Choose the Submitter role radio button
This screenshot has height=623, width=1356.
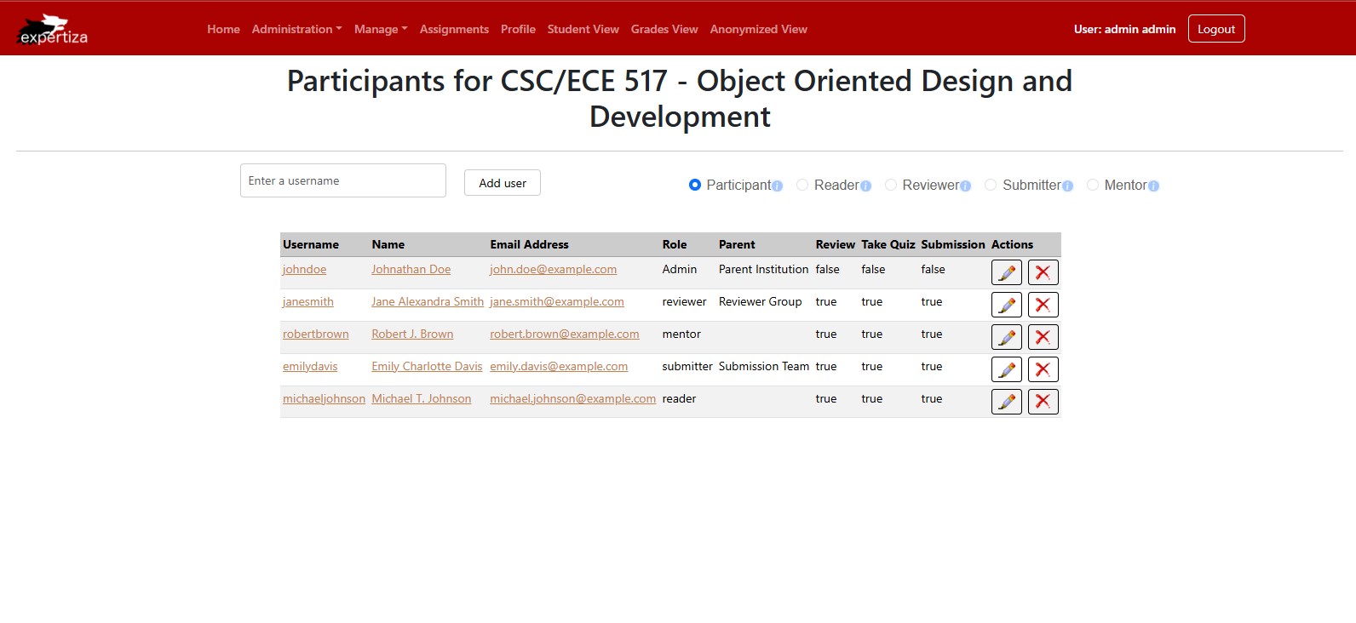pyautogui.click(x=991, y=185)
